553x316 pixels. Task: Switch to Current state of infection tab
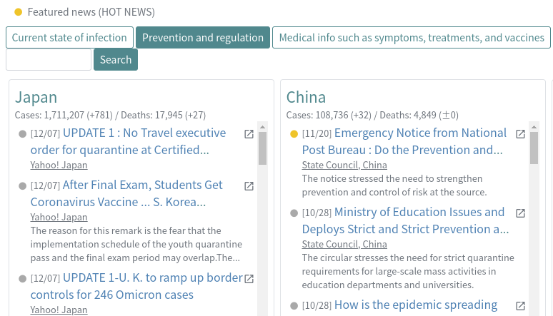pos(69,37)
